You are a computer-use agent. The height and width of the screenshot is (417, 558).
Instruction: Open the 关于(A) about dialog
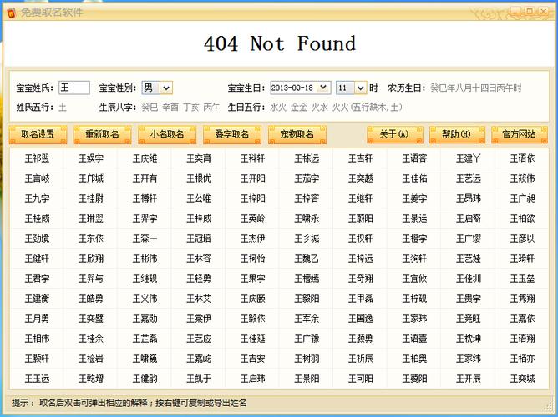(x=394, y=134)
